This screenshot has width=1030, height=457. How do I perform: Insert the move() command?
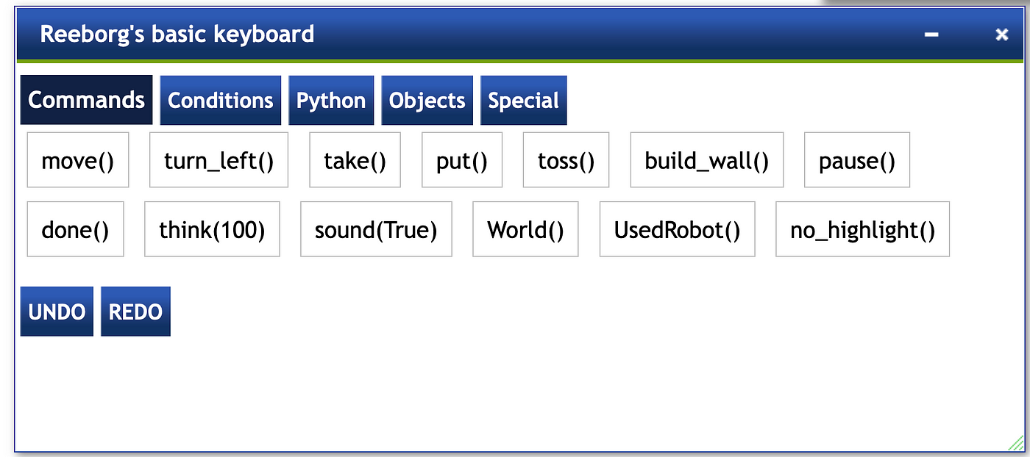click(x=78, y=160)
